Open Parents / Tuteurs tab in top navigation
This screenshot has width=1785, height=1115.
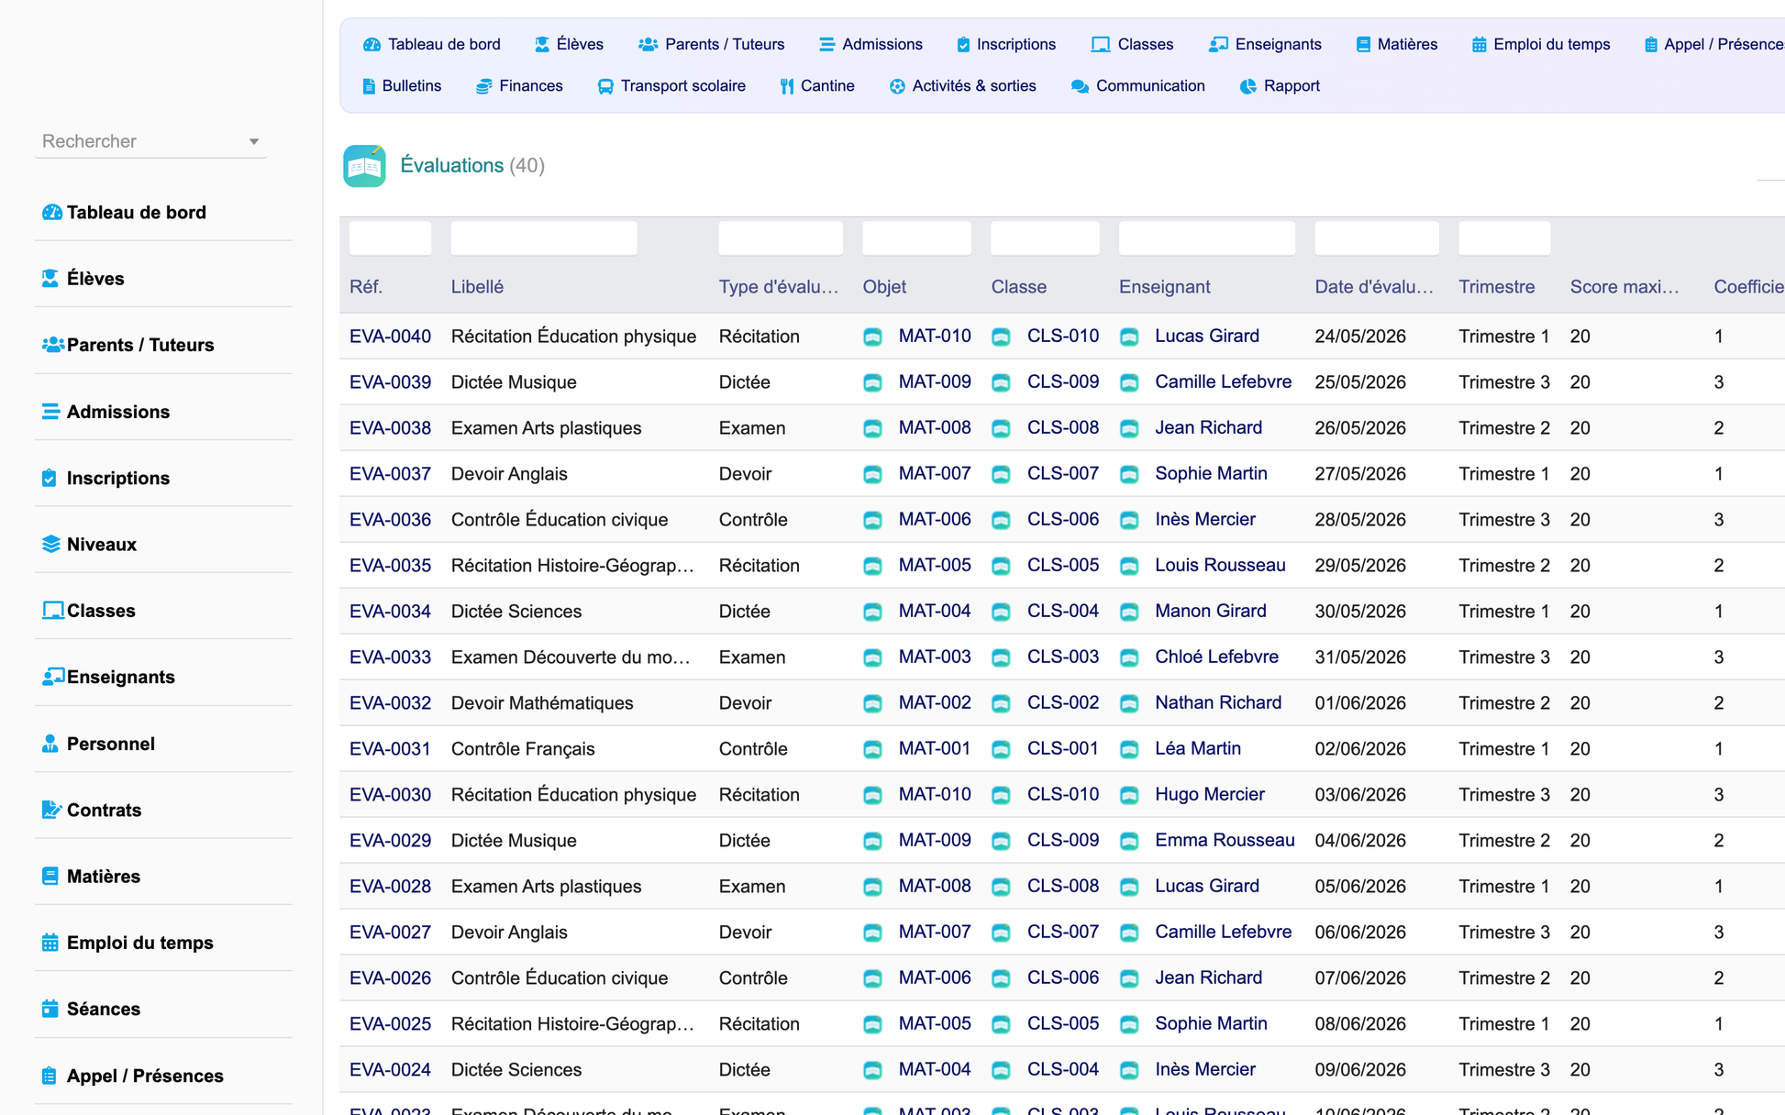tap(712, 44)
